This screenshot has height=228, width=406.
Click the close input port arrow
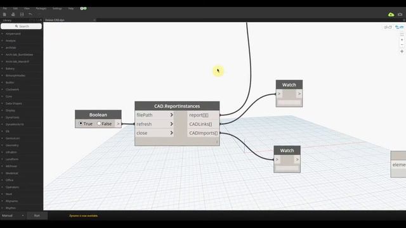click(x=171, y=133)
